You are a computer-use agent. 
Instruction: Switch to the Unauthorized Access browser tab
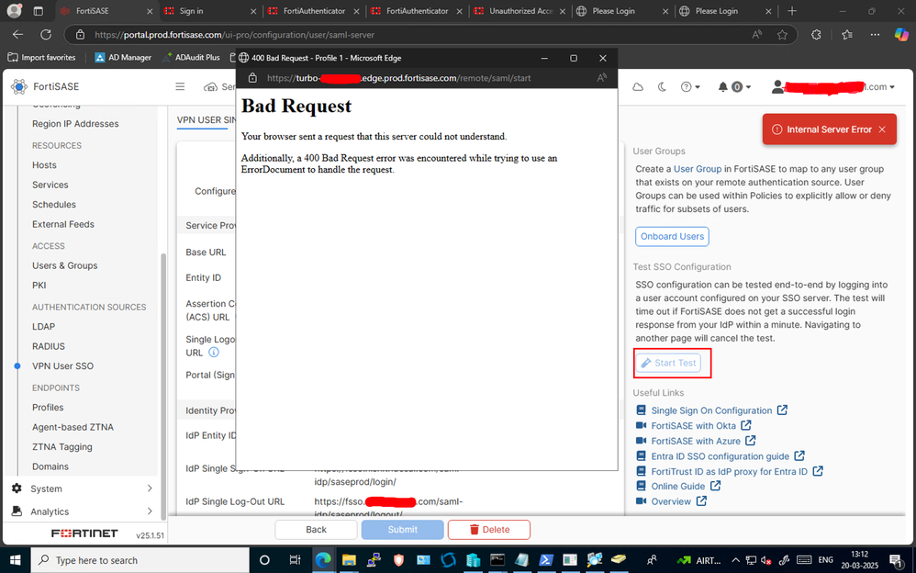click(x=519, y=10)
